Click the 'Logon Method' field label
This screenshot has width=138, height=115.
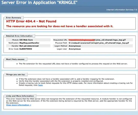[61, 46]
